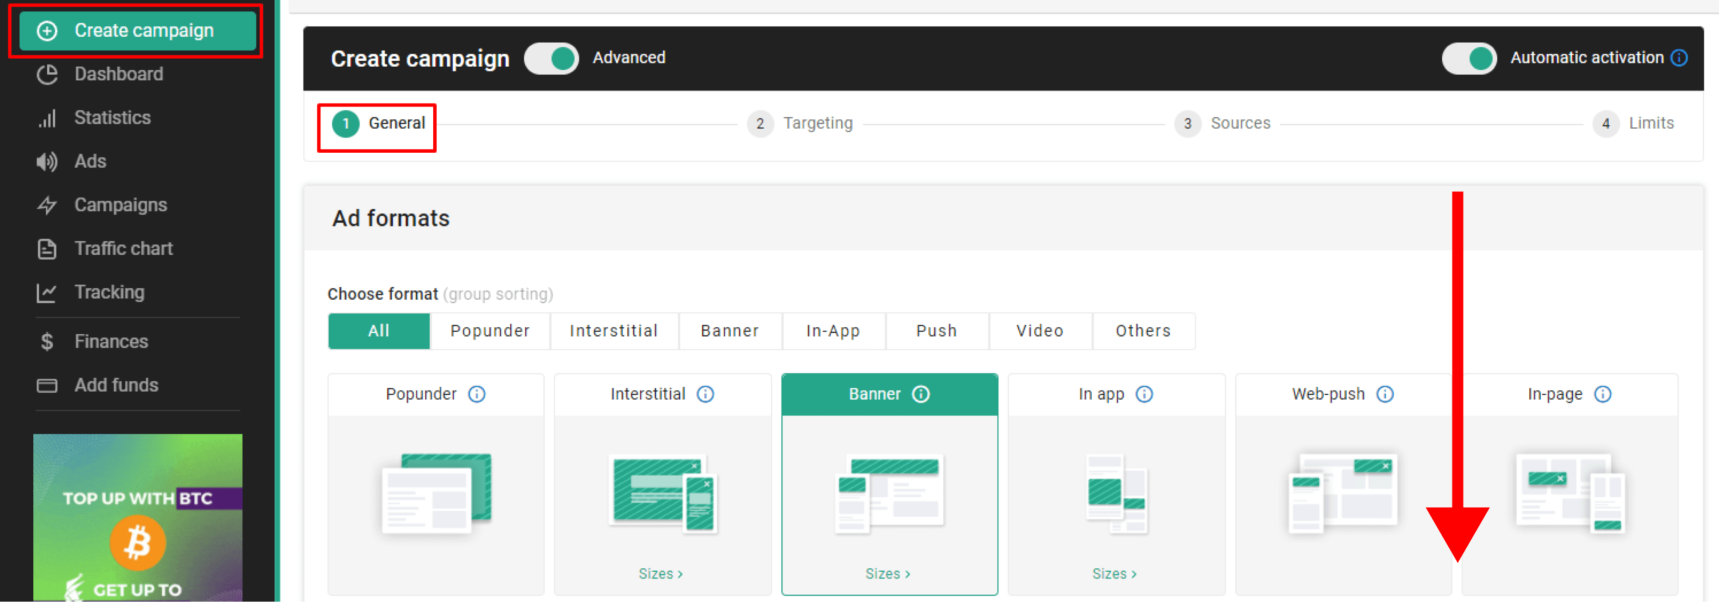Open Add funds in sidebar

[x=116, y=384]
